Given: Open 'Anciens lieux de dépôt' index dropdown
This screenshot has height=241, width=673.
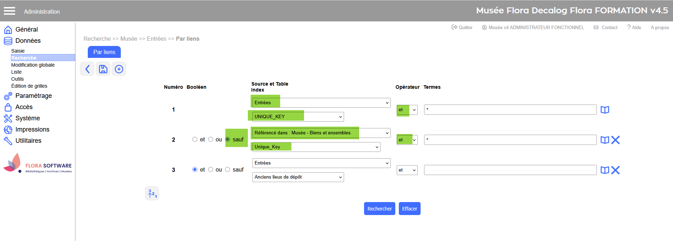Looking at the screenshot, I should tap(298, 177).
